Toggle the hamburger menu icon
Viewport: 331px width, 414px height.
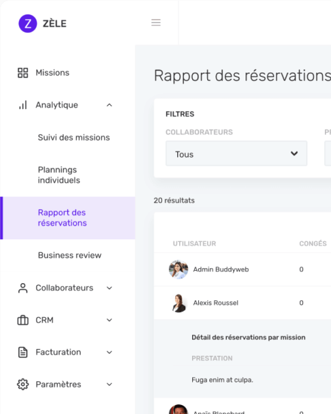point(156,23)
